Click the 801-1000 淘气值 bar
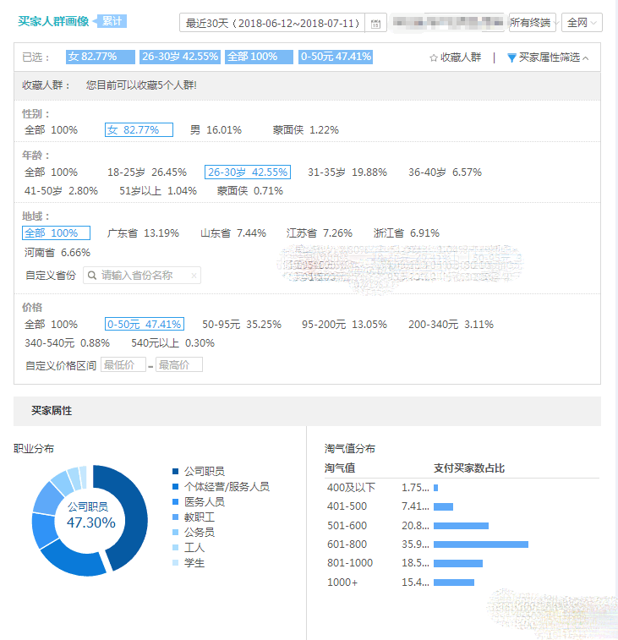 pyautogui.click(x=458, y=563)
